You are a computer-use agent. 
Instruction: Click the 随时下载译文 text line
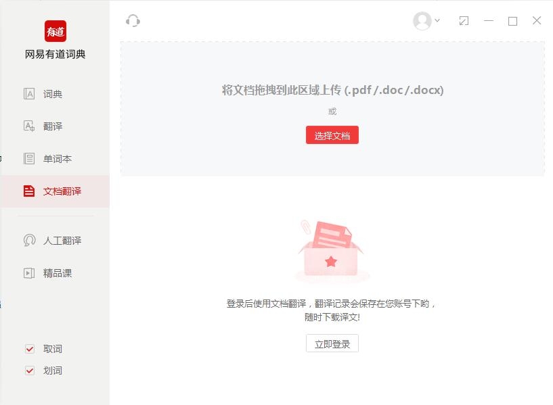[x=332, y=317]
